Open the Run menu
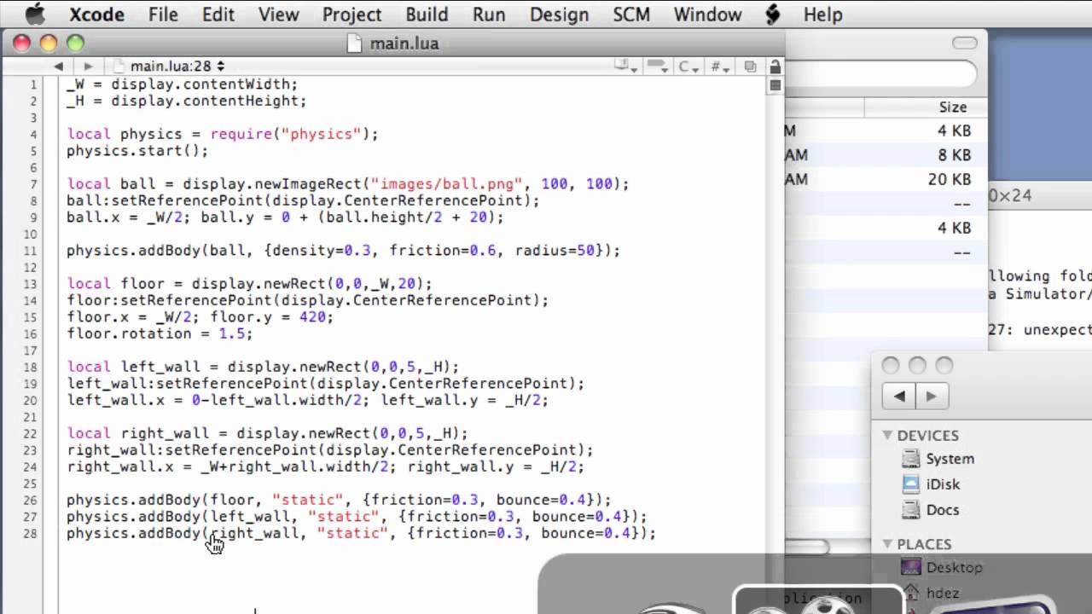 pyautogui.click(x=489, y=14)
